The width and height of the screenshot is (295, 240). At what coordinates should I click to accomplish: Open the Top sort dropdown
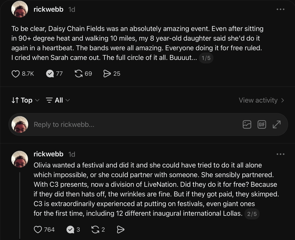26,100
